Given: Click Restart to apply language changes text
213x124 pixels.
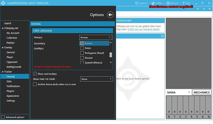Looking at the screenshot, I should pyautogui.click(x=53, y=67).
